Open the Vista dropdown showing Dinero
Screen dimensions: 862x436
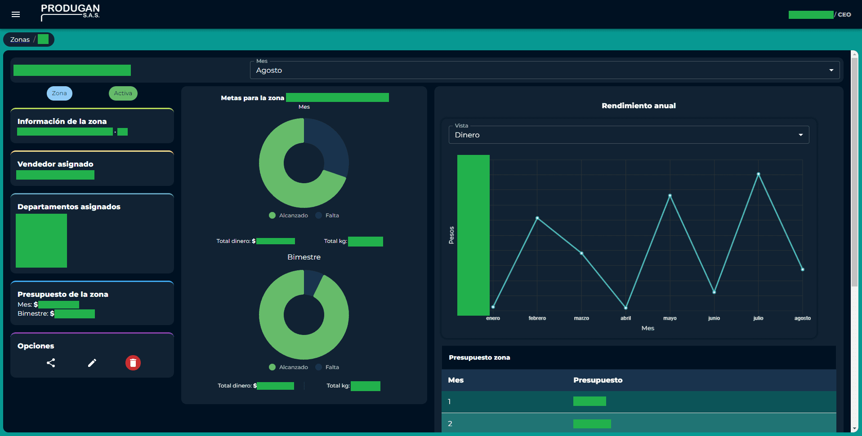pos(629,135)
